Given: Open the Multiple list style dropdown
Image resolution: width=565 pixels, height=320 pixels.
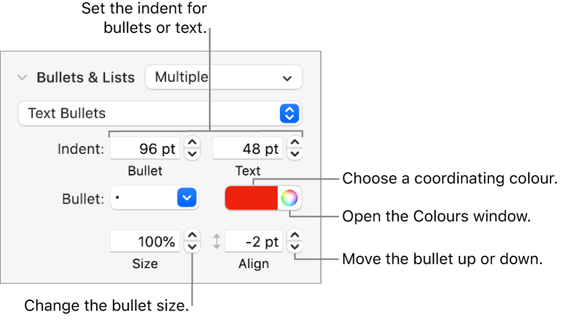Looking at the screenshot, I should [x=223, y=77].
